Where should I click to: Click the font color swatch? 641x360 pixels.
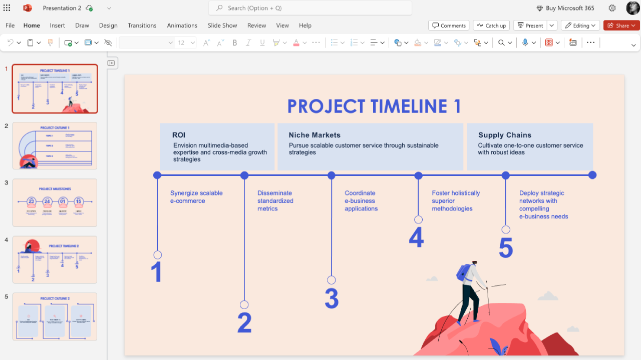296,43
